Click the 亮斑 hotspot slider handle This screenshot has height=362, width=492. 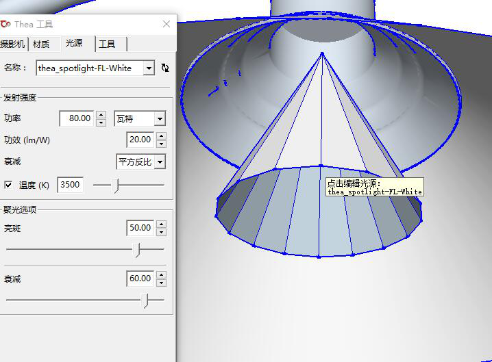137,250
